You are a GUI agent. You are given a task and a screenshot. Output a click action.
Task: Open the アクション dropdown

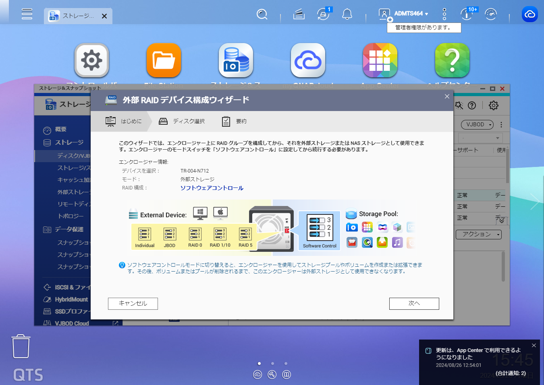click(479, 235)
